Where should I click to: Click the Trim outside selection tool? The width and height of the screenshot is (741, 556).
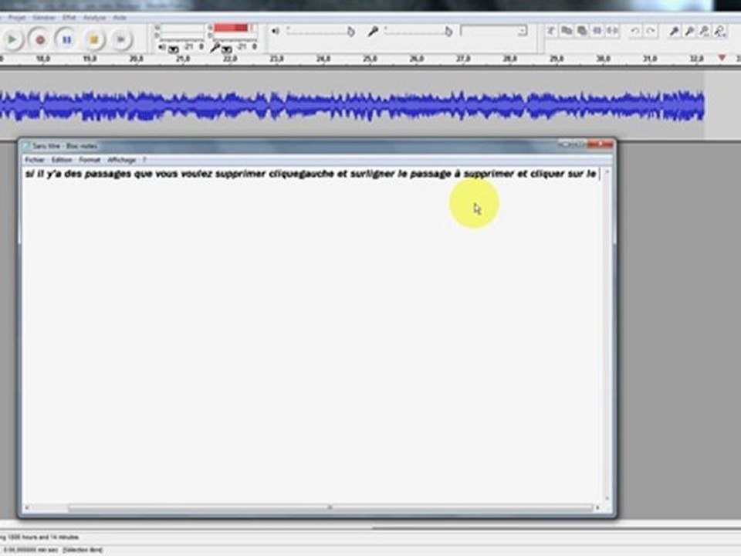coord(597,31)
